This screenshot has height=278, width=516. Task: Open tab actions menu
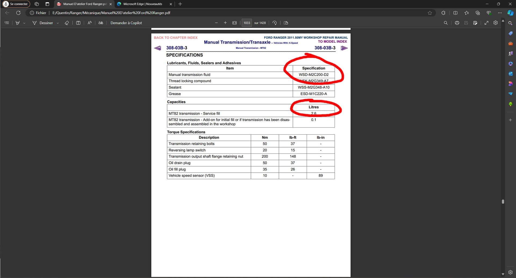47,4
